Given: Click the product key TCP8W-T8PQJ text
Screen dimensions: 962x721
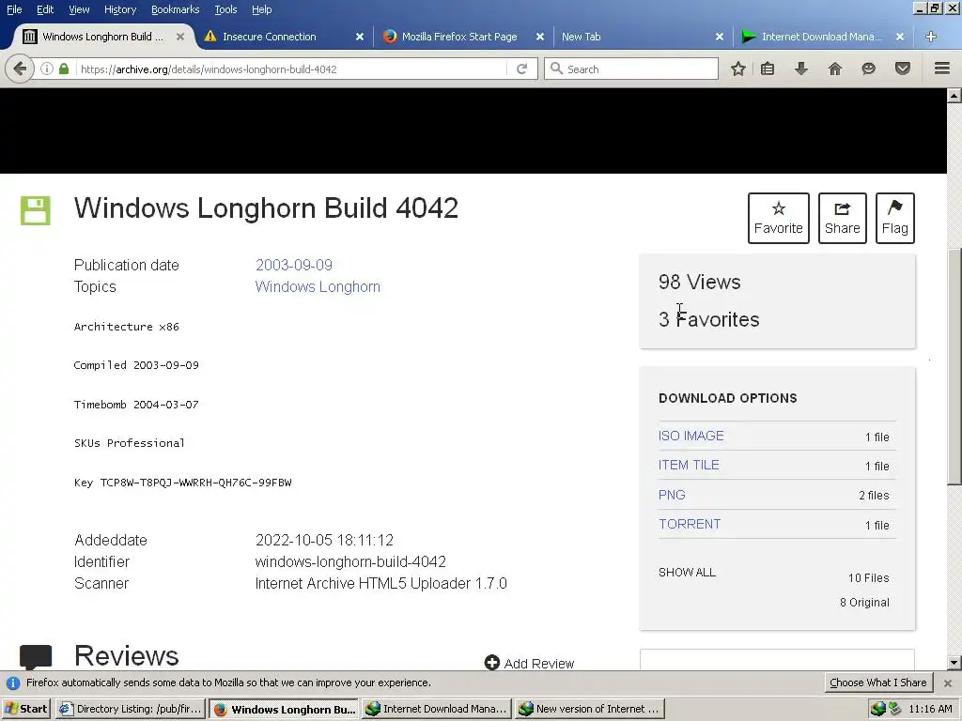Looking at the screenshot, I should [x=196, y=483].
